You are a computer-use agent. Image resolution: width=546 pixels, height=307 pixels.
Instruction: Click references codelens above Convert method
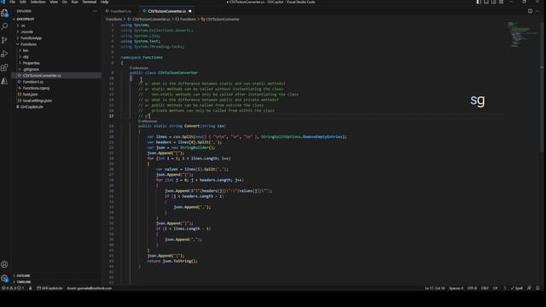(148, 121)
